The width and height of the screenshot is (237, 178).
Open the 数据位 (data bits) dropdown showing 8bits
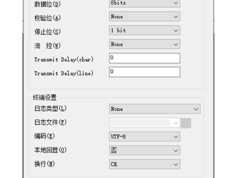click(144, 4)
